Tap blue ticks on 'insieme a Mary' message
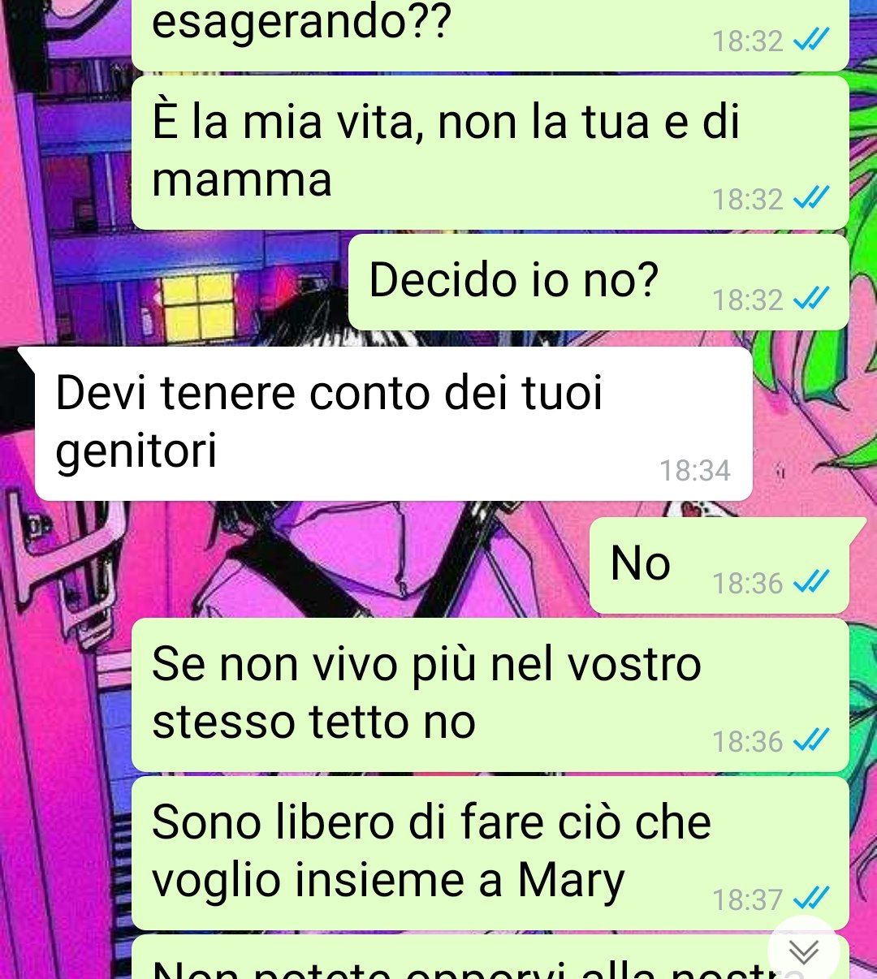This screenshot has height=979, width=877. (x=810, y=899)
